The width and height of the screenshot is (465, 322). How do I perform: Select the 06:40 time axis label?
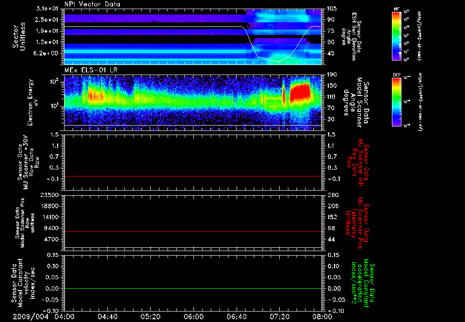(236, 316)
